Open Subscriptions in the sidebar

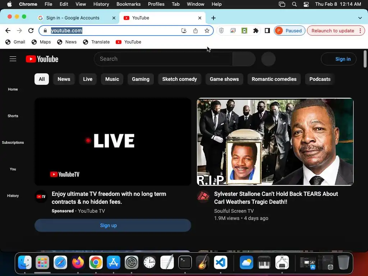(13, 142)
